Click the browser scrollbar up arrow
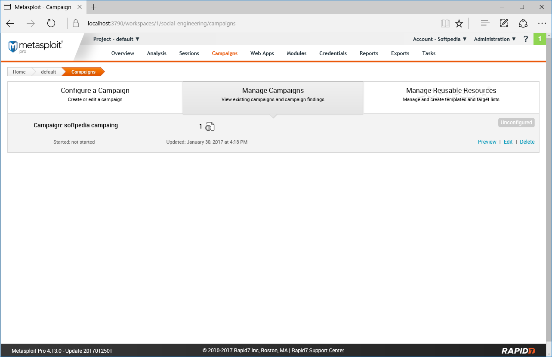 [549, 36]
